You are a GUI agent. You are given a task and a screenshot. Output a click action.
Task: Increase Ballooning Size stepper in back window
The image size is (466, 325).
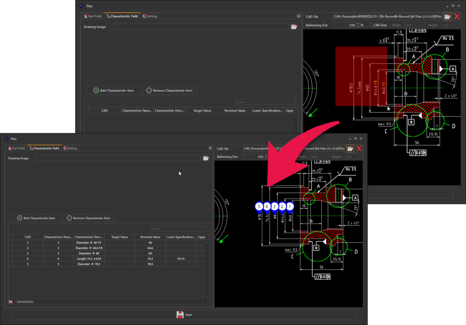358,24
